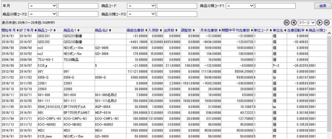
Task: Select the GD-0006 cell
Action: pyautogui.click(x=110, y=48)
